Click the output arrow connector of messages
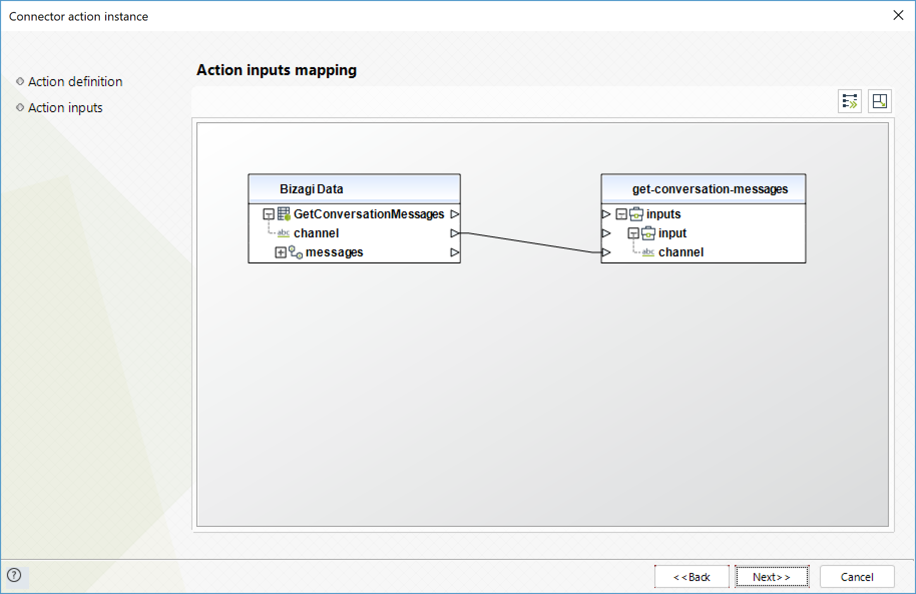The image size is (916, 594). (x=454, y=252)
